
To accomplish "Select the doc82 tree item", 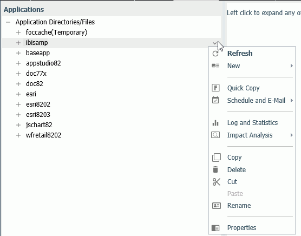I will coord(35,84).
